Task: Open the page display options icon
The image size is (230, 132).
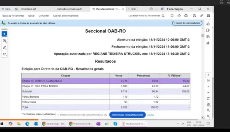Action: click(x=208, y=105)
